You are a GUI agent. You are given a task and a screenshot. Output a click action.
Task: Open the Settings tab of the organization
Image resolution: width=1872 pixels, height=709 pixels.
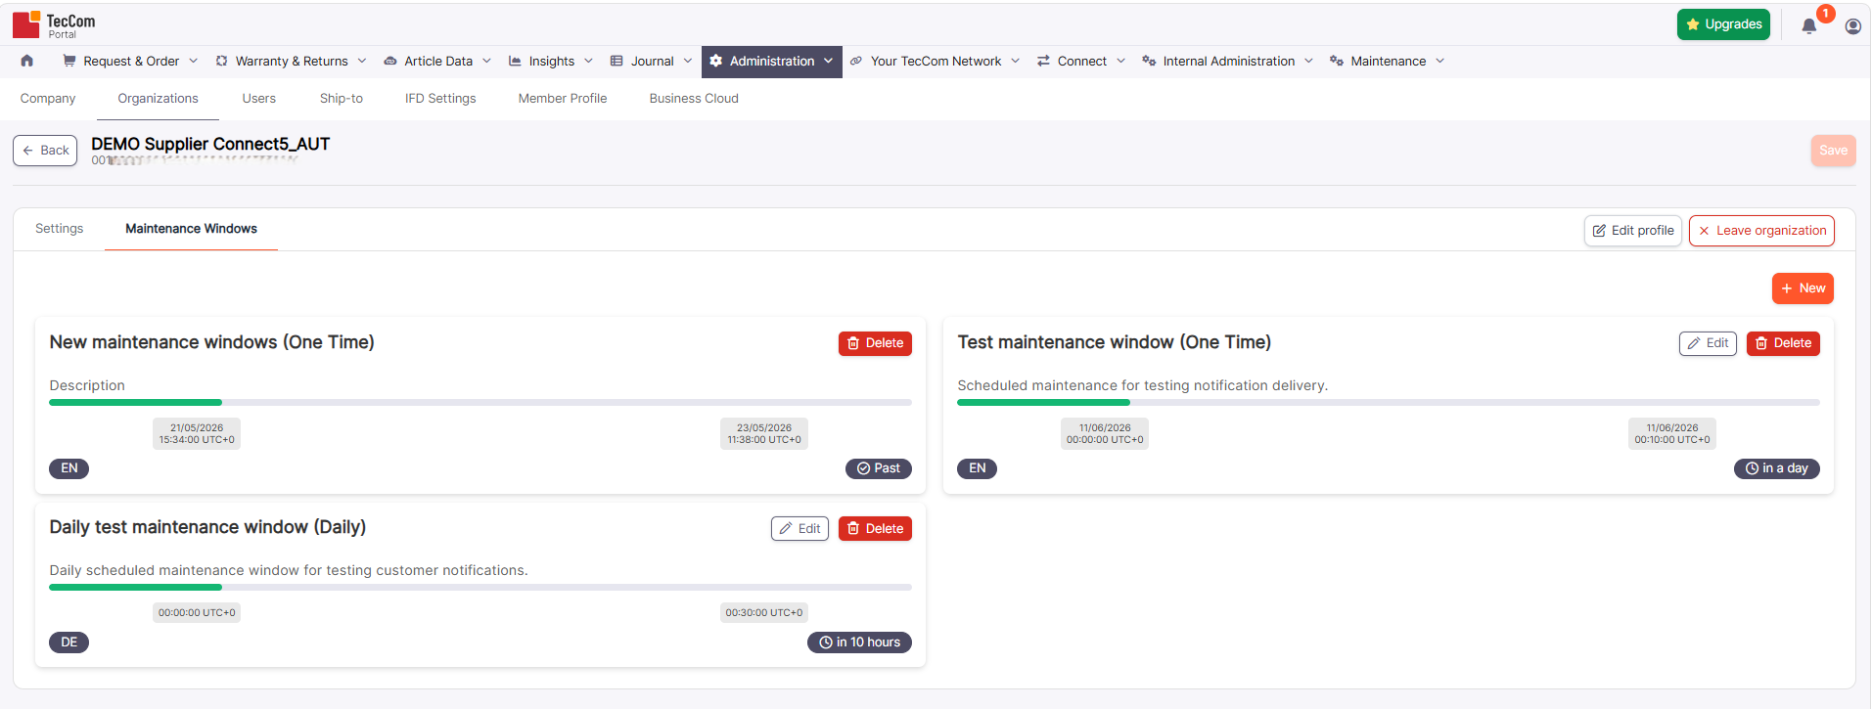click(60, 229)
